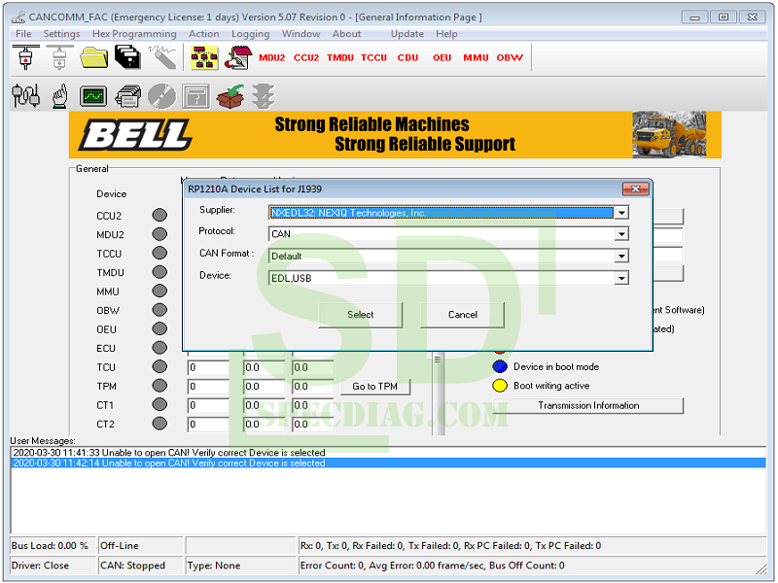Image resolution: width=778 pixels, height=583 pixels.
Task: Click Cancel in the device list dialog
Action: (462, 314)
